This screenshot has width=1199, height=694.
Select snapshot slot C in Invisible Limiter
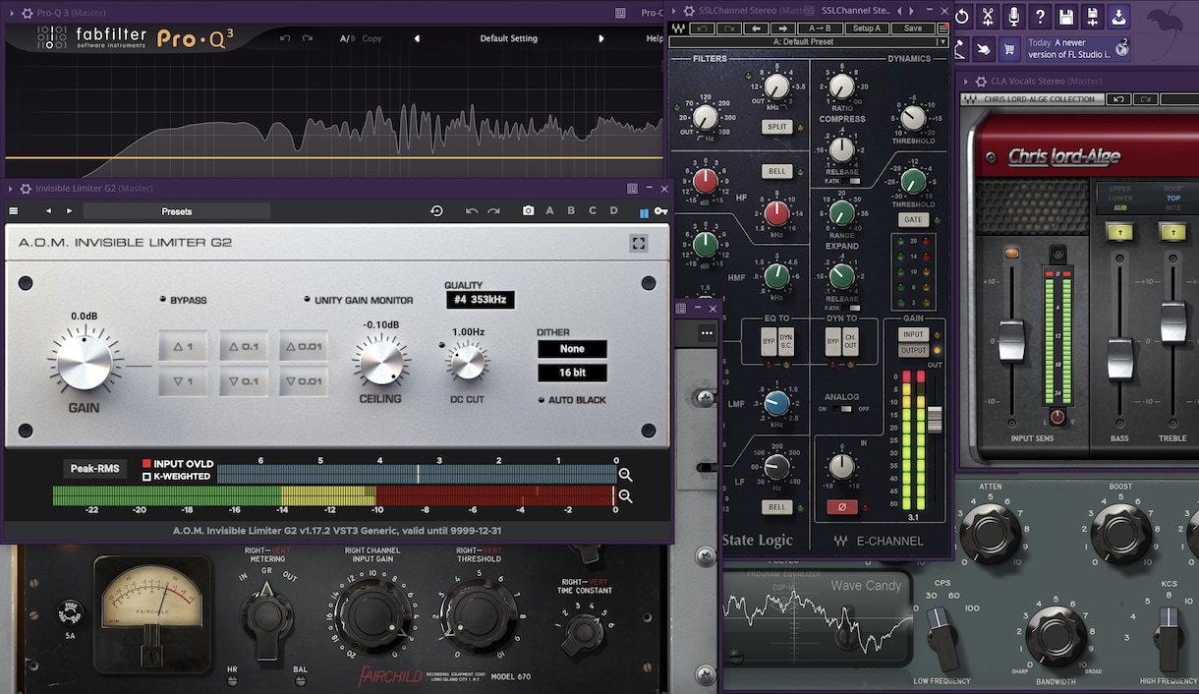point(593,211)
